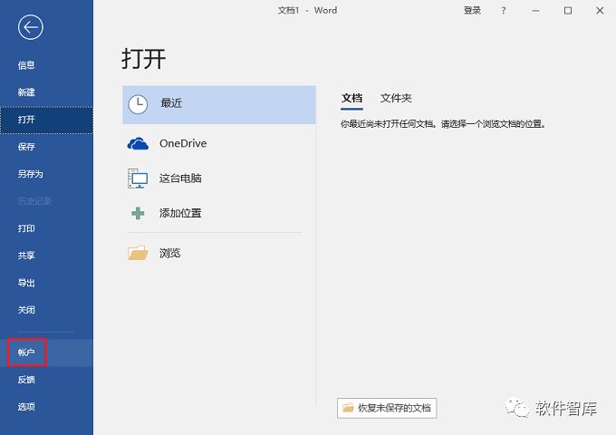
Task: Click the OneDrive cloud icon
Action: pos(138,143)
